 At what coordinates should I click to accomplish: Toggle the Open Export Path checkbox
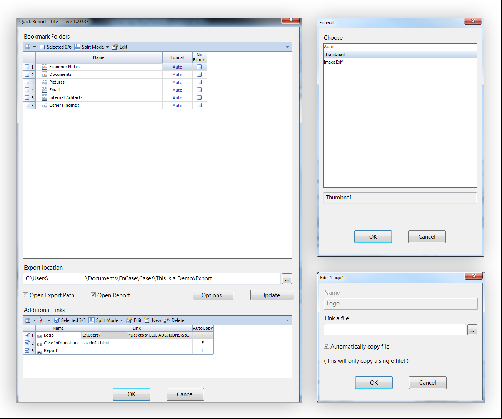[x=26, y=295]
